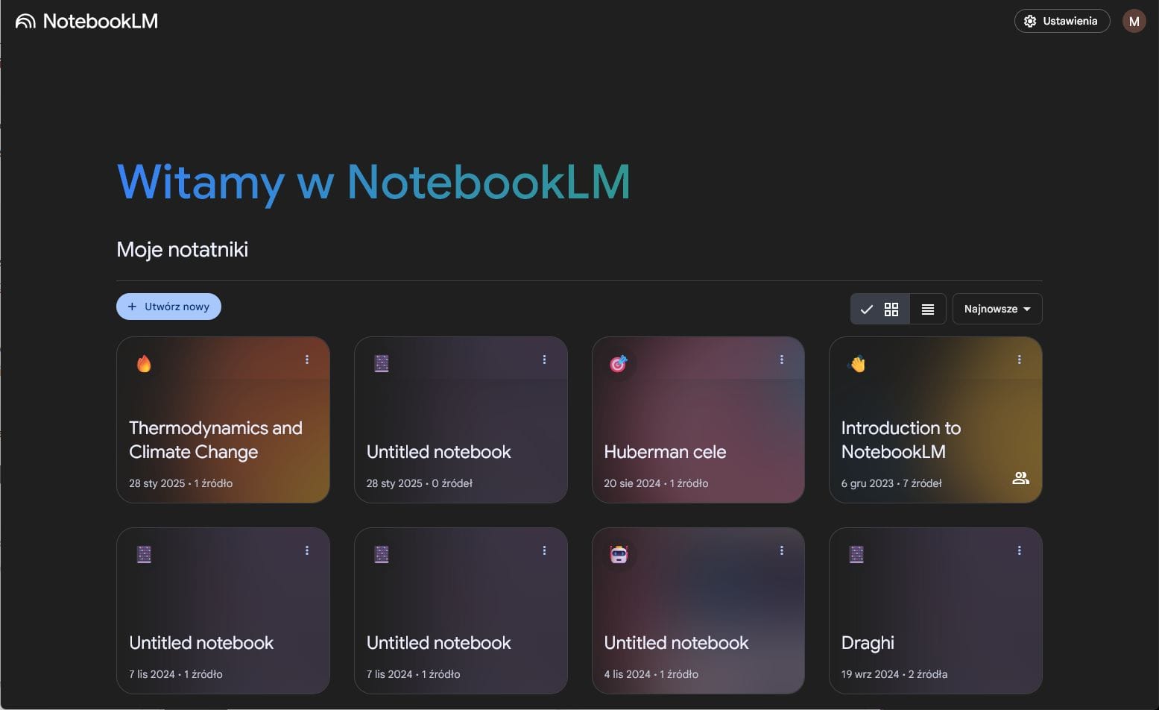The width and height of the screenshot is (1159, 710).
Task: Open three-dot menu on Huberman cele card
Action: tap(782, 359)
